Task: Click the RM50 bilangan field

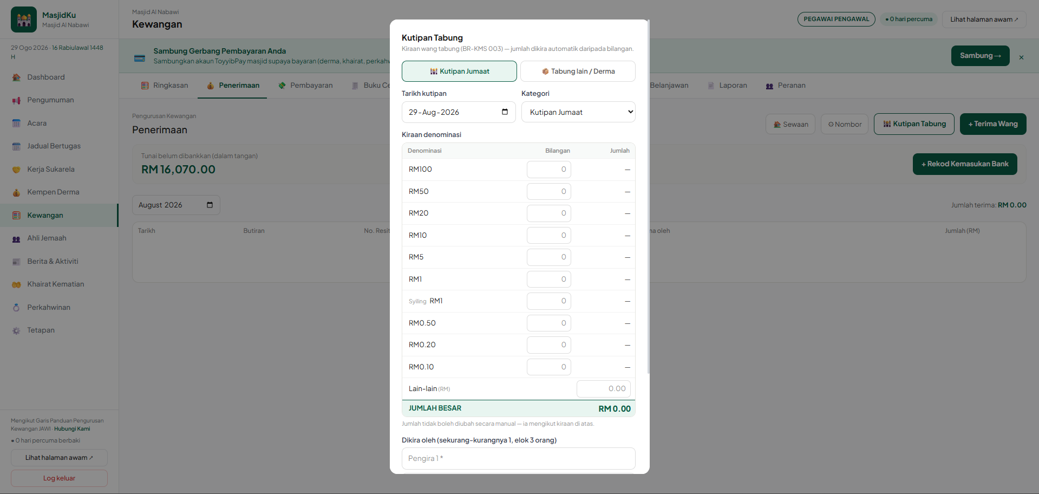Action: 549,191
